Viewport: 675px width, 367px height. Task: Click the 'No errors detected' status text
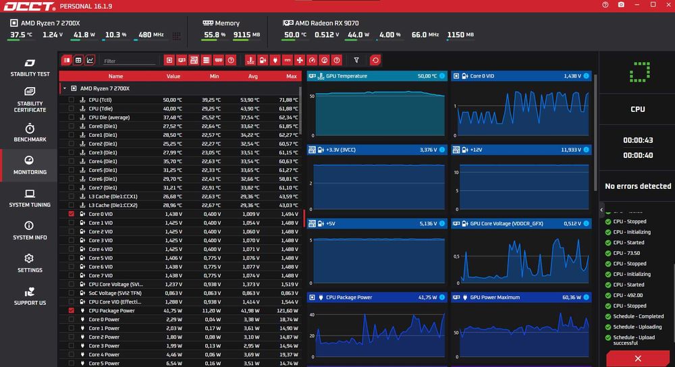638,186
